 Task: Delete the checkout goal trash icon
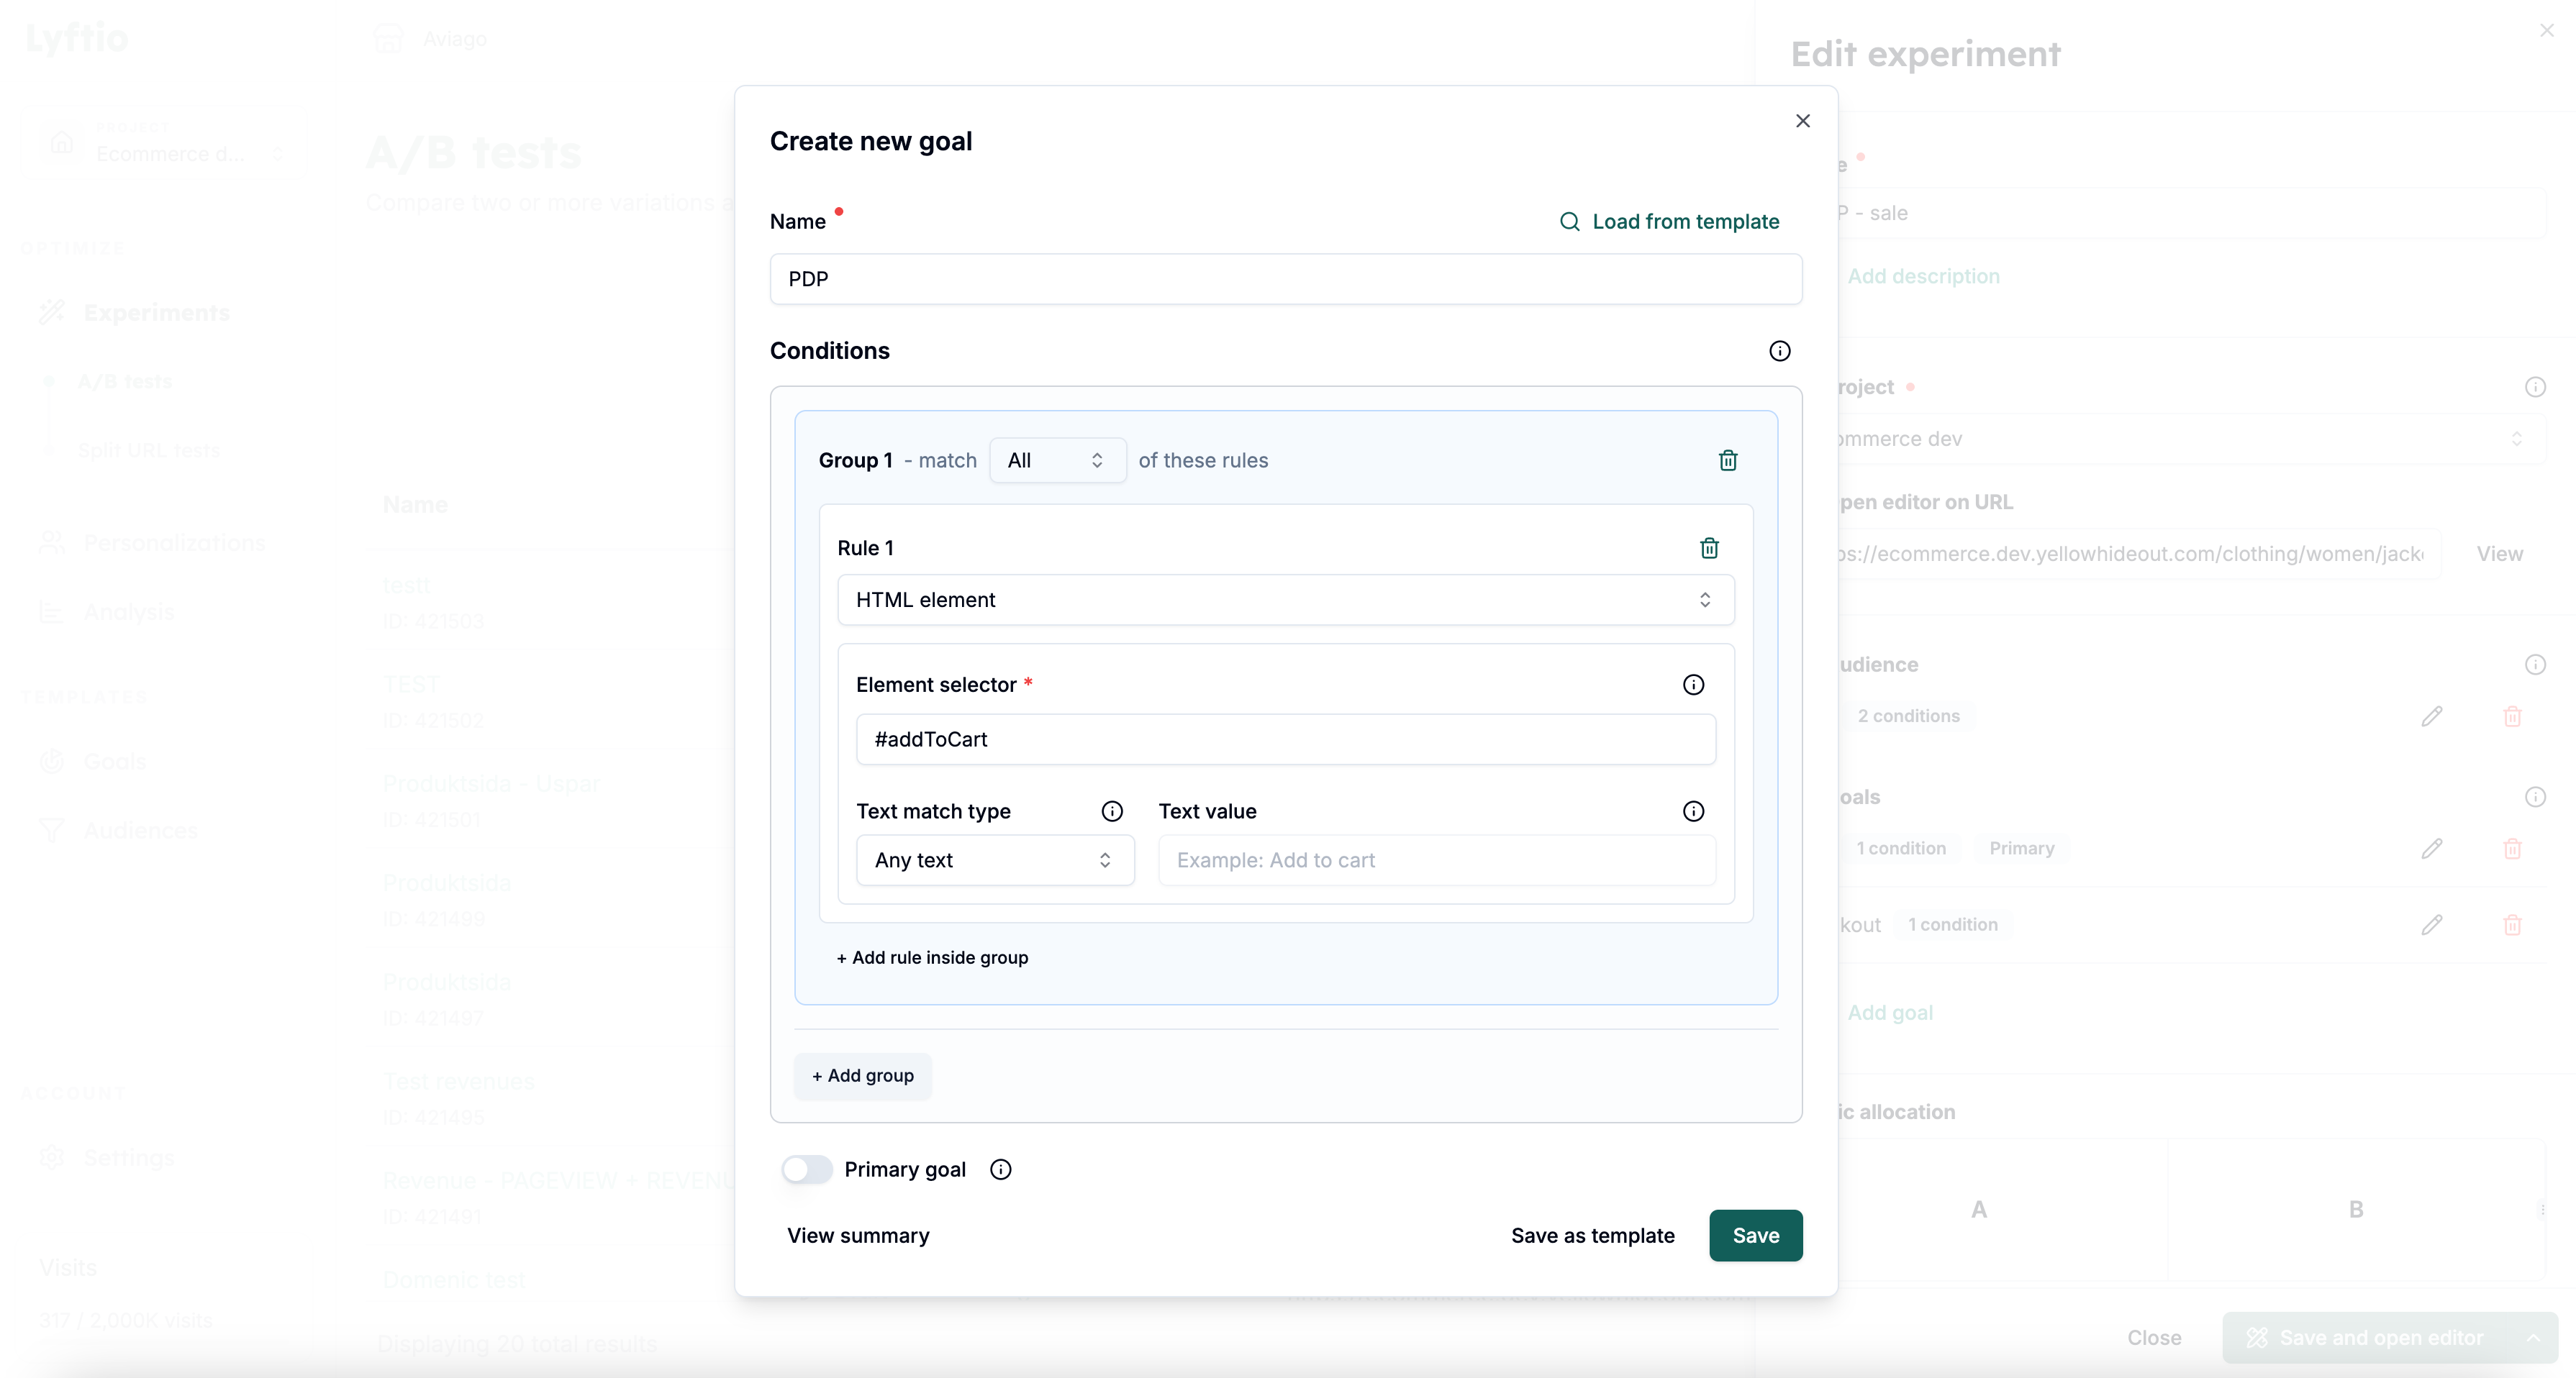(x=2512, y=926)
